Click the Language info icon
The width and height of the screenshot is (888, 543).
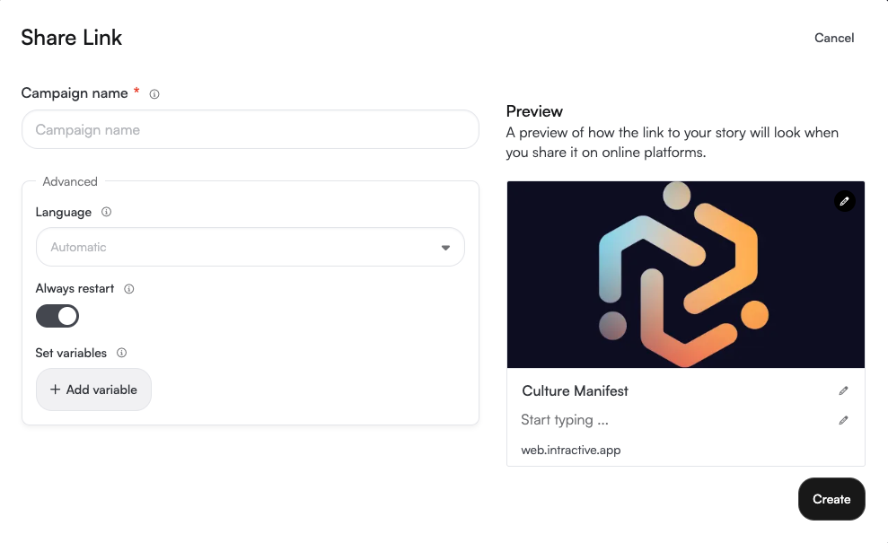coord(106,213)
